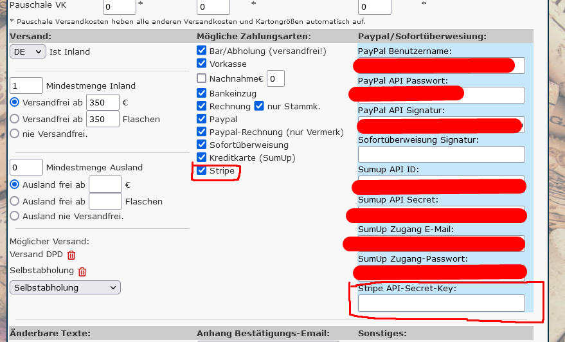
Task: Click the Nachnahme fee amount field
Action: click(x=275, y=79)
